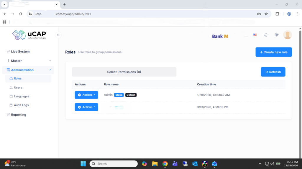The height and width of the screenshot is (169, 302).
Task: Open Audit Logs page
Action: pos(21,105)
